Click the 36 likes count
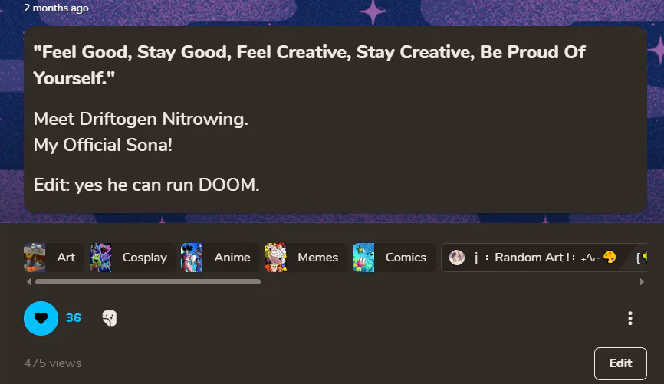This screenshot has width=664, height=384. (x=74, y=318)
